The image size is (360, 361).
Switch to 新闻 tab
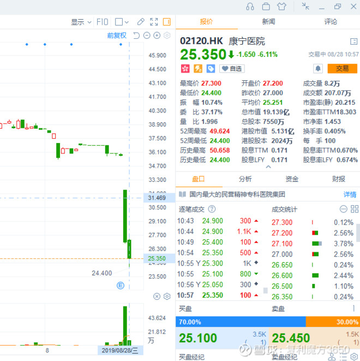point(268,22)
